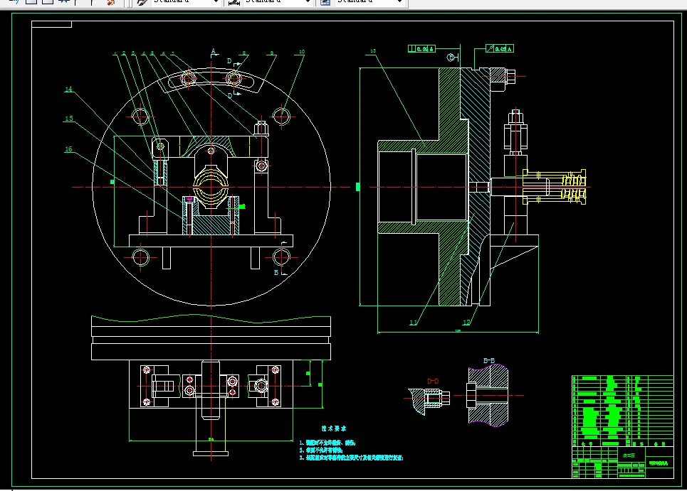Click the Table Style icon

coord(325,2)
